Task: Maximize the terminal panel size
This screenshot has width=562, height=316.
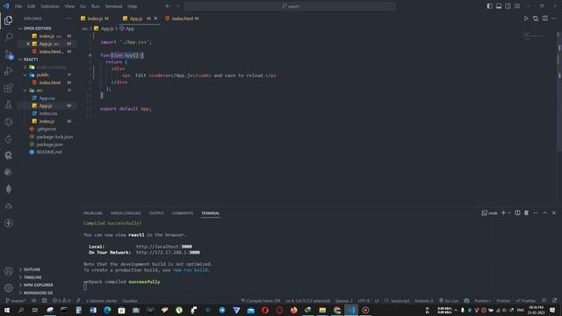Action: [x=544, y=212]
